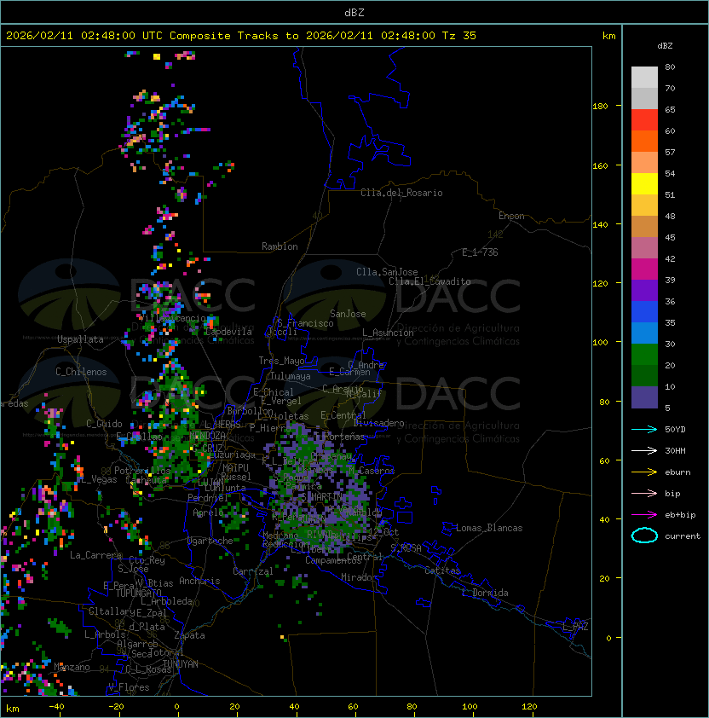Select the red swatch in the dBZ legend
Viewport: 709px width, 718px height.
tap(644, 120)
